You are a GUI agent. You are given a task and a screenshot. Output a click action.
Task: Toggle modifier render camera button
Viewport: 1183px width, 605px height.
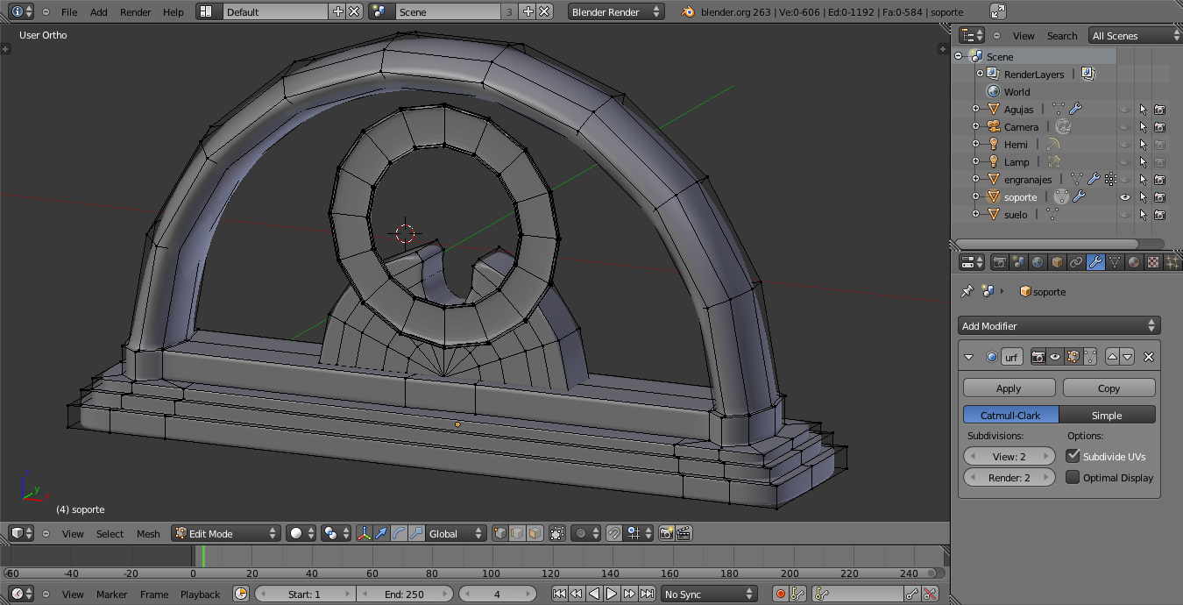point(1038,357)
